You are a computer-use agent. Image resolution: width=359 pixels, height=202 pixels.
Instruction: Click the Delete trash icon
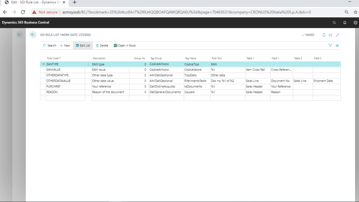tap(97, 46)
